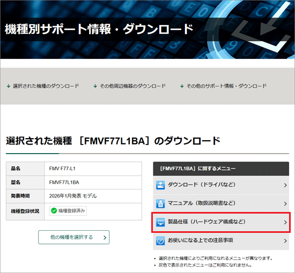295x273 pixels.
Task: Click the ［FMVF77L1BA］に関するメニュー header
Action: click(x=221, y=169)
